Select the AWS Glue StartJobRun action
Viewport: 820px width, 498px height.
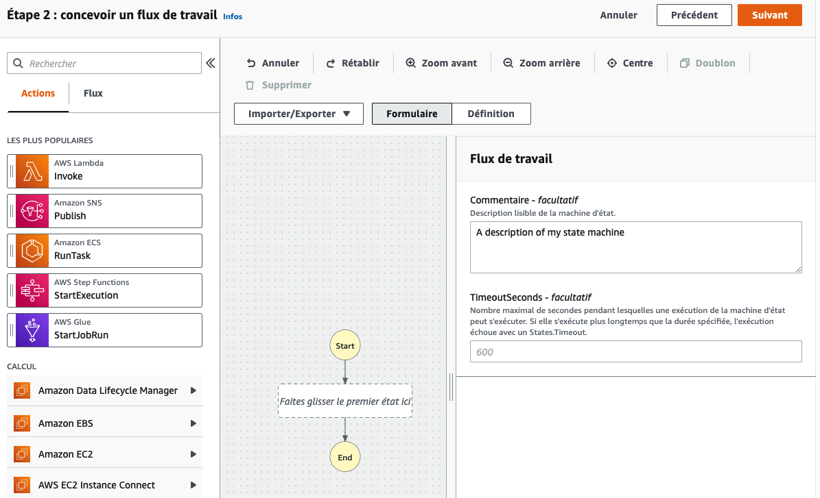click(104, 330)
